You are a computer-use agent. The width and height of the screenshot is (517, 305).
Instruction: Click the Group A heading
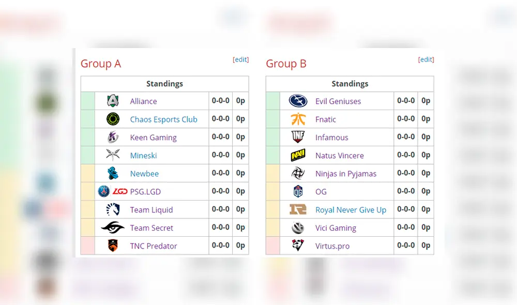tap(101, 64)
